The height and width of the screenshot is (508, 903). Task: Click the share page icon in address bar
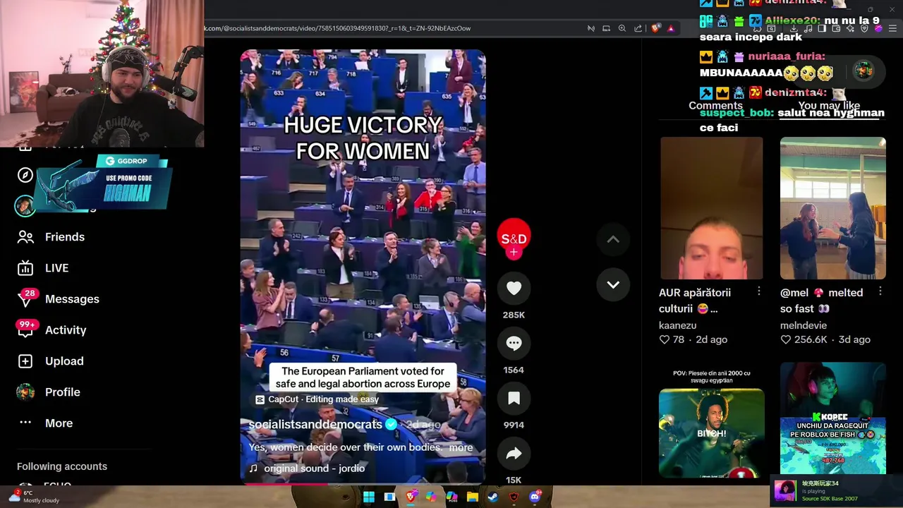(x=638, y=28)
